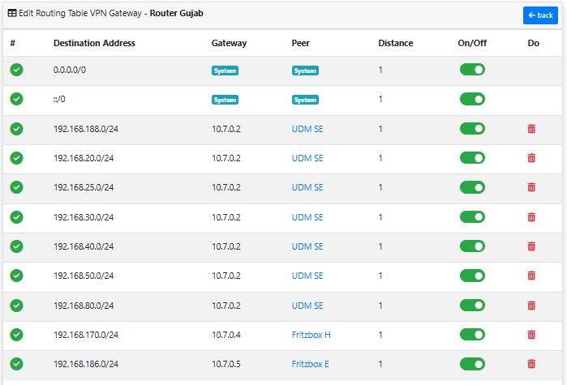The width and height of the screenshot is (567, 385).
Task: Open UDM SE peer link for 192.168.188.0/24
Action: click(307, 129)
